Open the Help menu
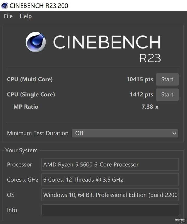 click(26, 16)
